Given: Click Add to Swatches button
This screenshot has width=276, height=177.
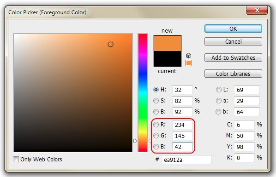Looking at the screenshot, I should click(x=233, y=58).
